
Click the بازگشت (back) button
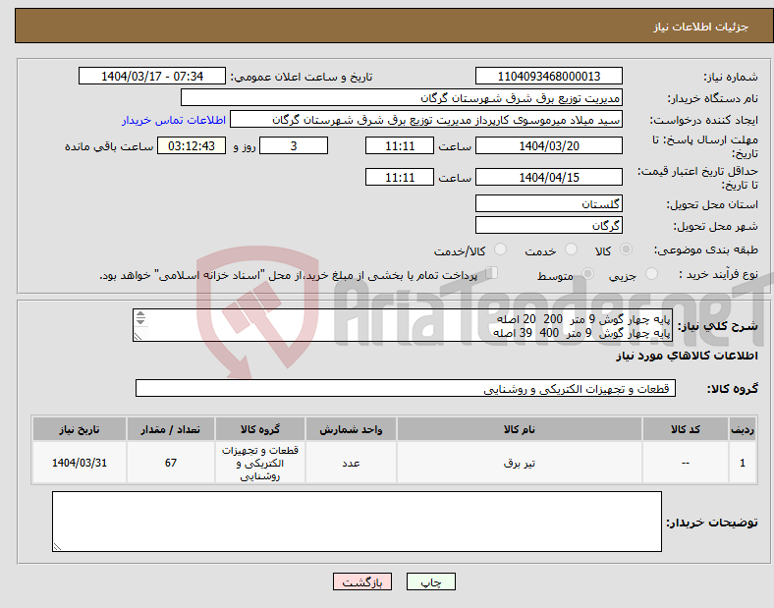362,581
